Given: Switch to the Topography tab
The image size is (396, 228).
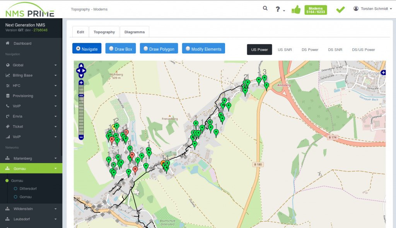Looking at the screenshot, I should (x=104, y=32).
